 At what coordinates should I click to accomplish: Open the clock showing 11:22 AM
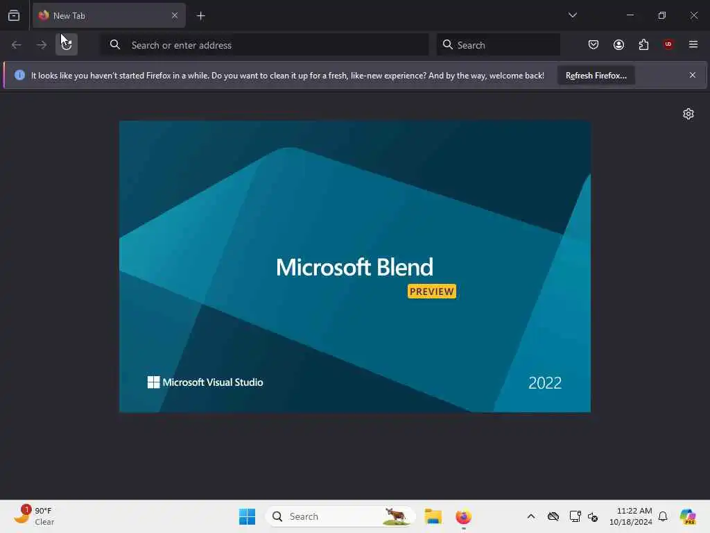coord(631,516)
